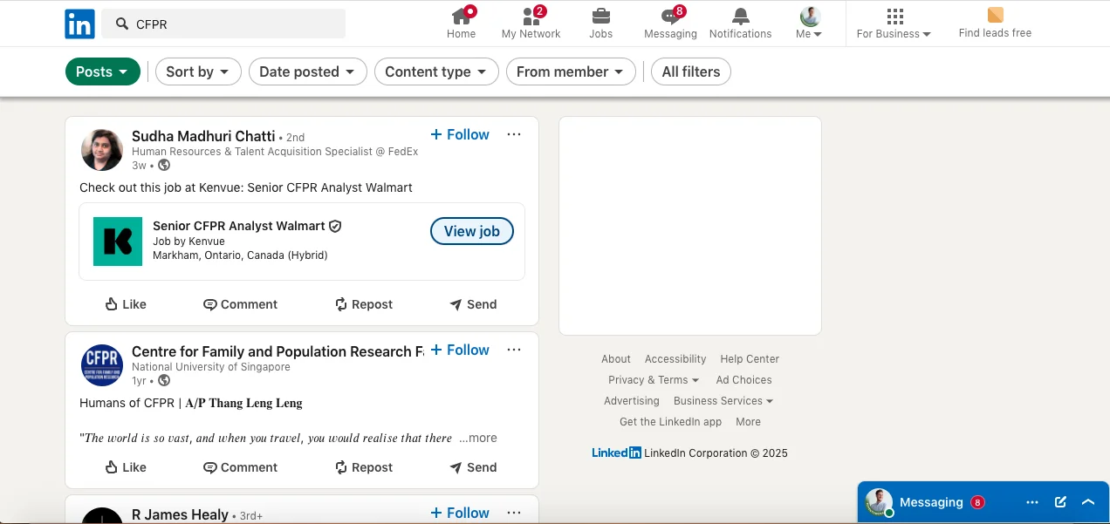Click the About footer link

pyautogui.click(x=615, y=359)
